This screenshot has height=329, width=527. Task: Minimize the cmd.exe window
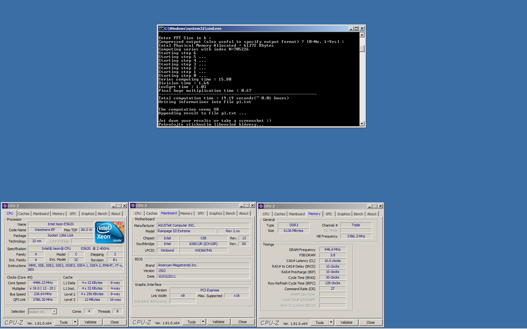(x=351, y=29)
